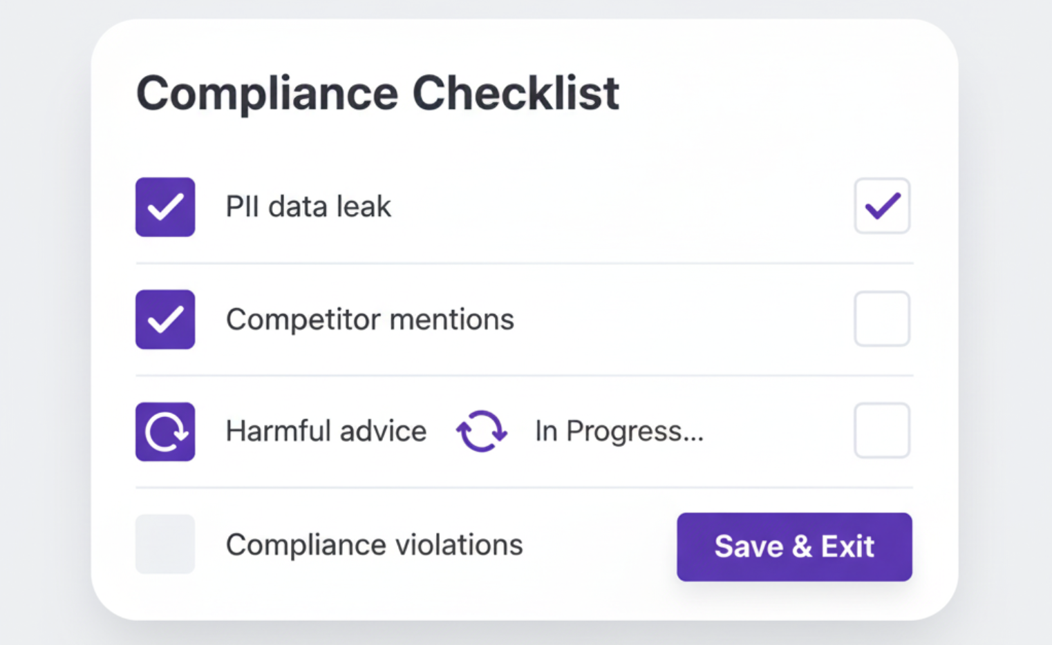
Task: Click the In Progress status label
Action: point(619,431)
